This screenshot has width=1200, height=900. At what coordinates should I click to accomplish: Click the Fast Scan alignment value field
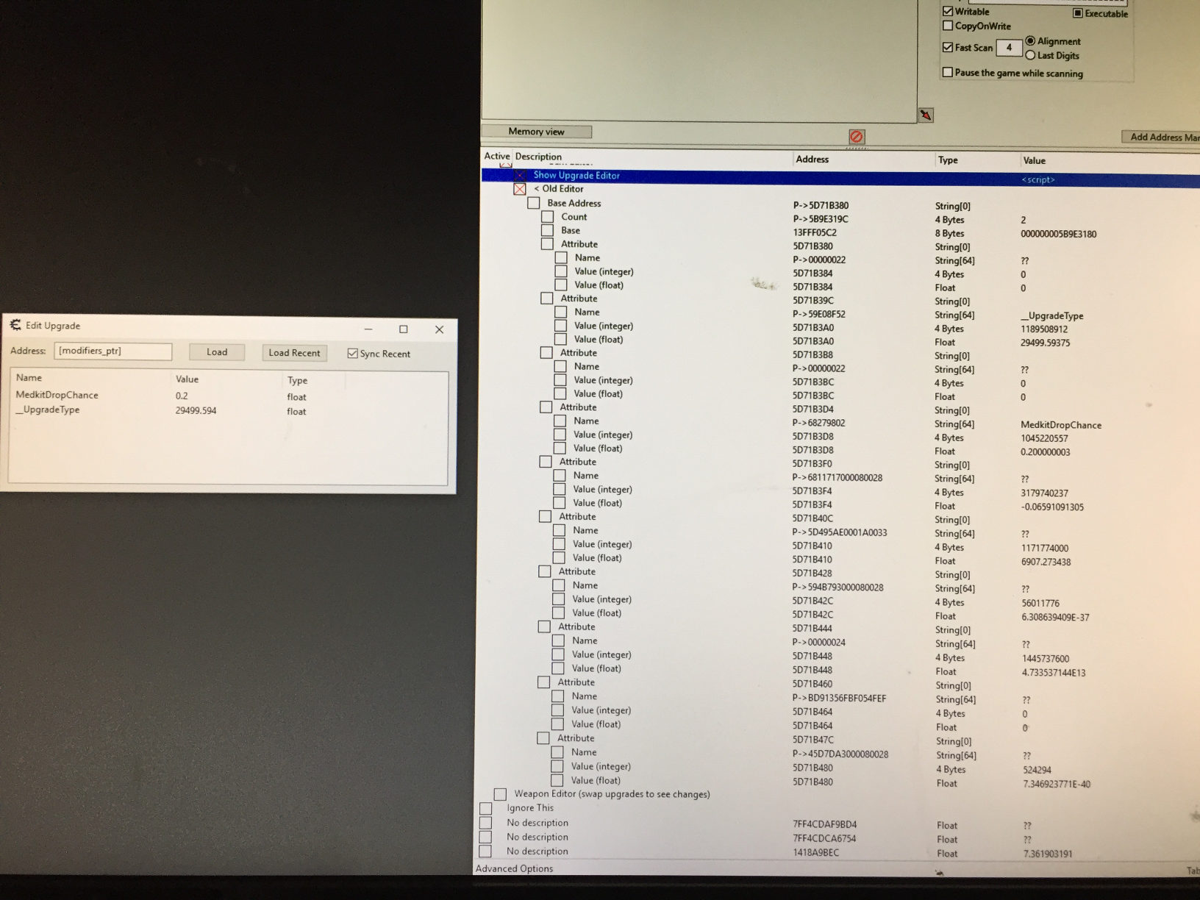(1009, 48)
